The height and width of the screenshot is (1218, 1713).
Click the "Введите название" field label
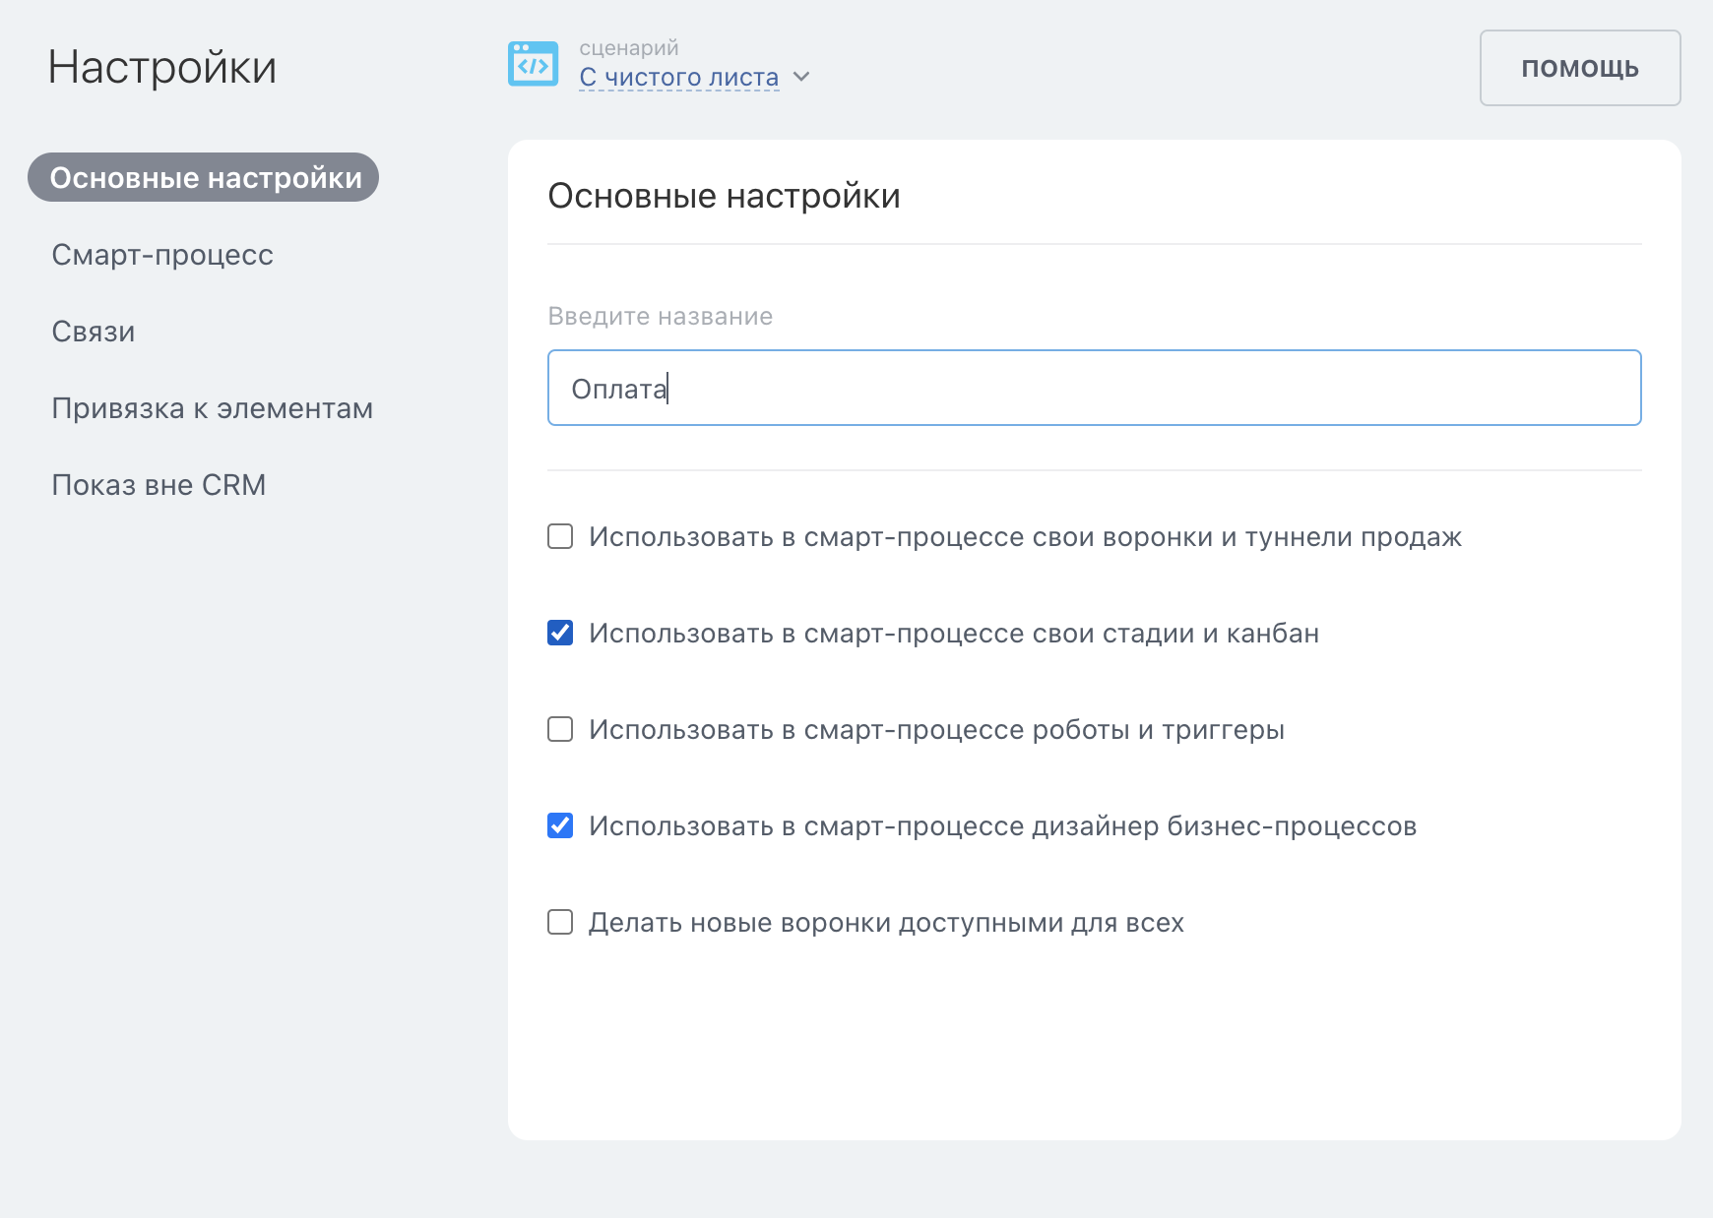click(660, 317)
